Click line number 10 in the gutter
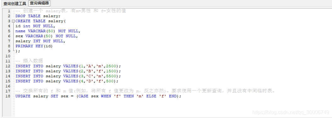The image size is (332, 118). click(x=8, y=56)
